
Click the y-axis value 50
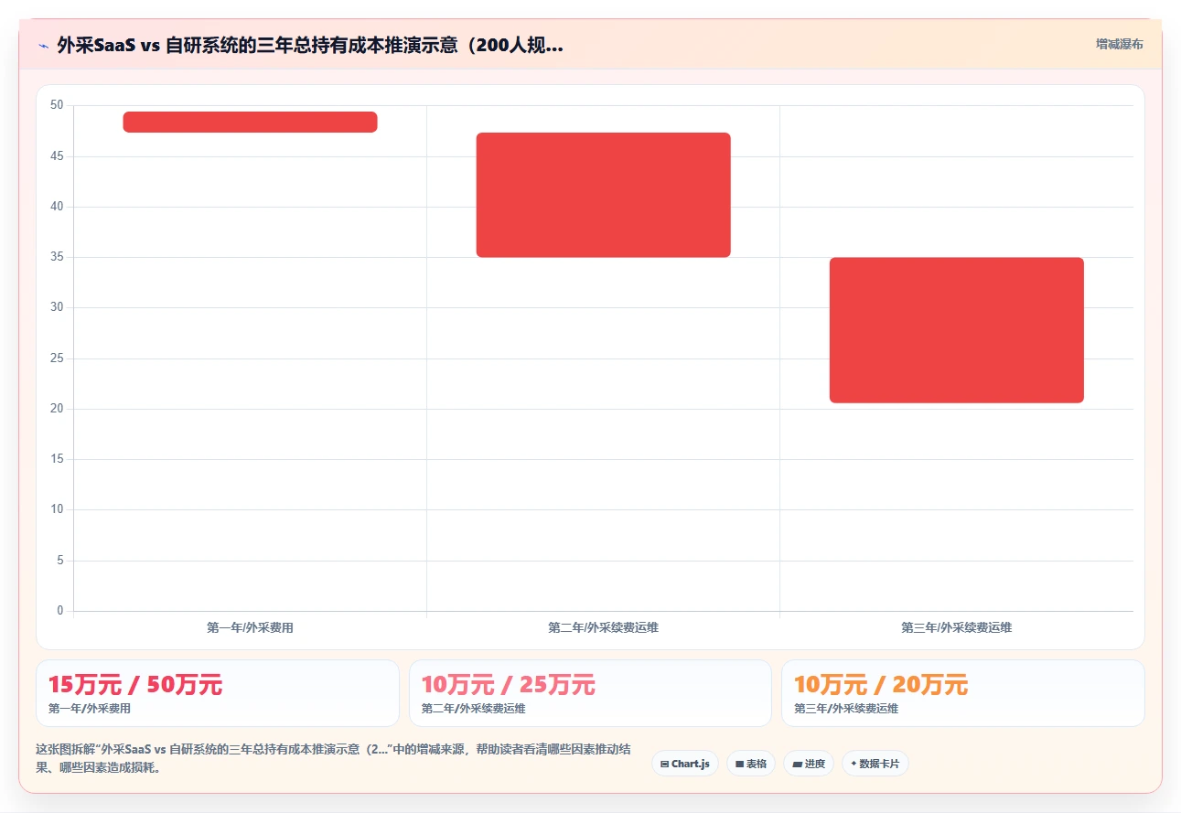(57, 105)
